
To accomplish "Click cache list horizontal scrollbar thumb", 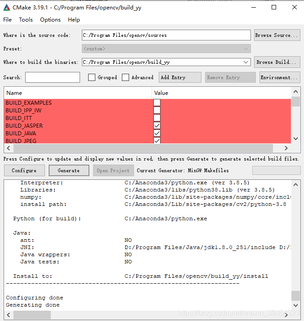I will click(143, 148).
